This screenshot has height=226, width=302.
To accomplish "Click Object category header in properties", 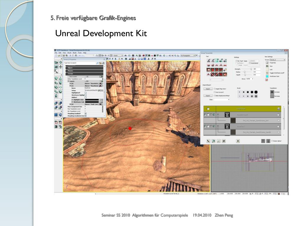I will click(84, 68).
